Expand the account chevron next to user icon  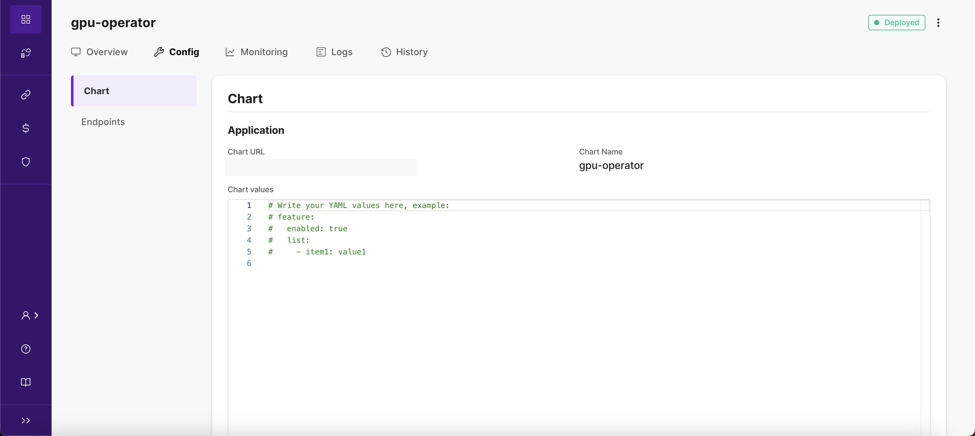coord(36,315)
